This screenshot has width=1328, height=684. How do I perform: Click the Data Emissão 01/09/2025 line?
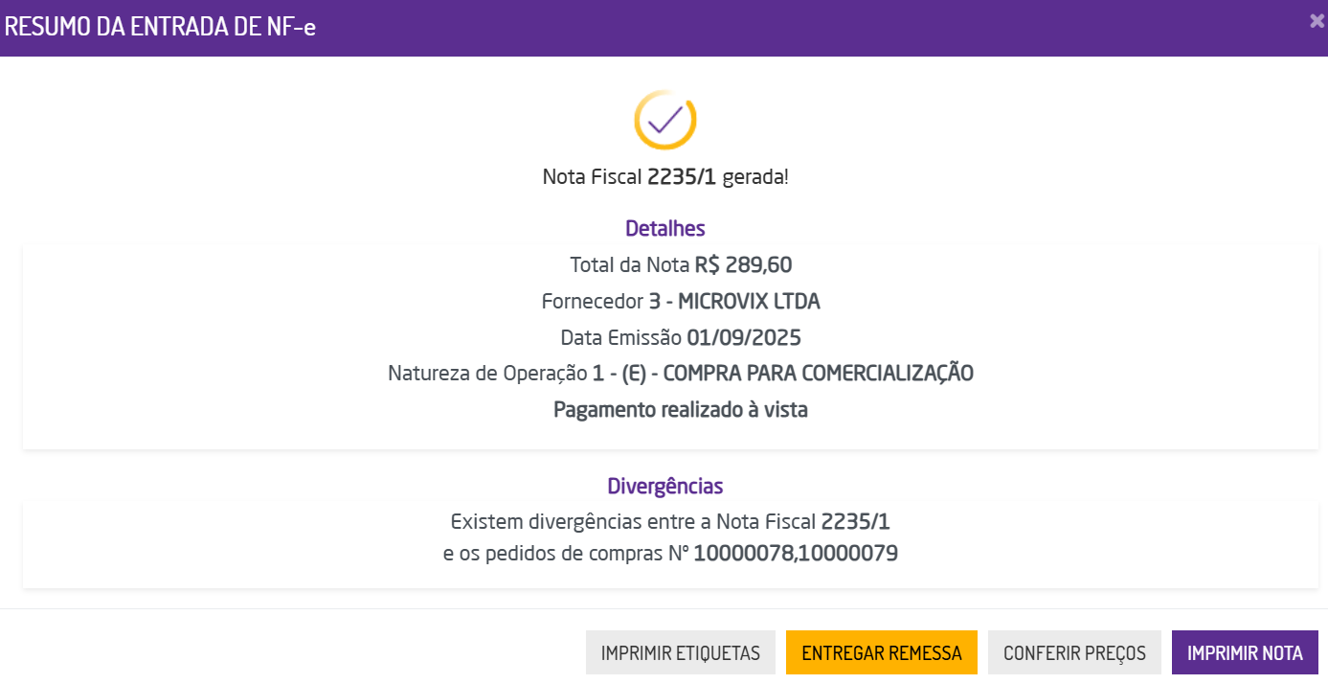tap(680, 338)
